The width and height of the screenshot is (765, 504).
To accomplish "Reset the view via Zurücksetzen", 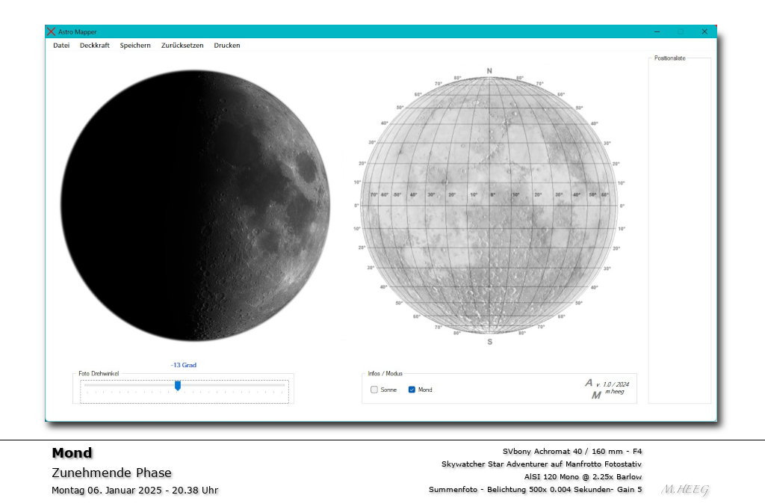I will 182,46.
